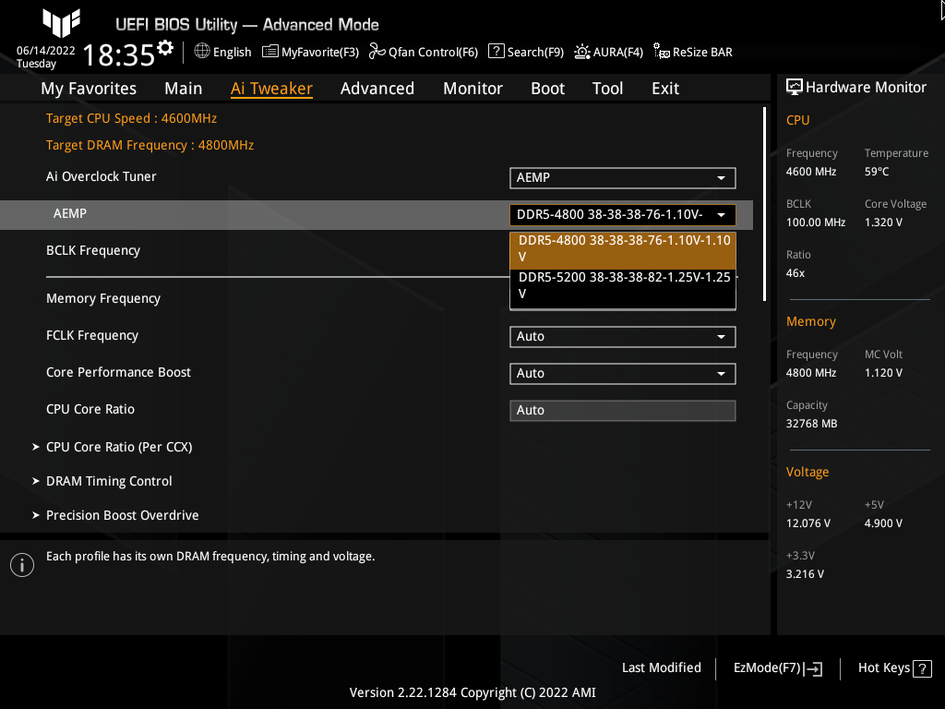Screen dimensions: 945x709
Task: Click the +12V value 12.076 V
Action: click(x=808, y=523)
